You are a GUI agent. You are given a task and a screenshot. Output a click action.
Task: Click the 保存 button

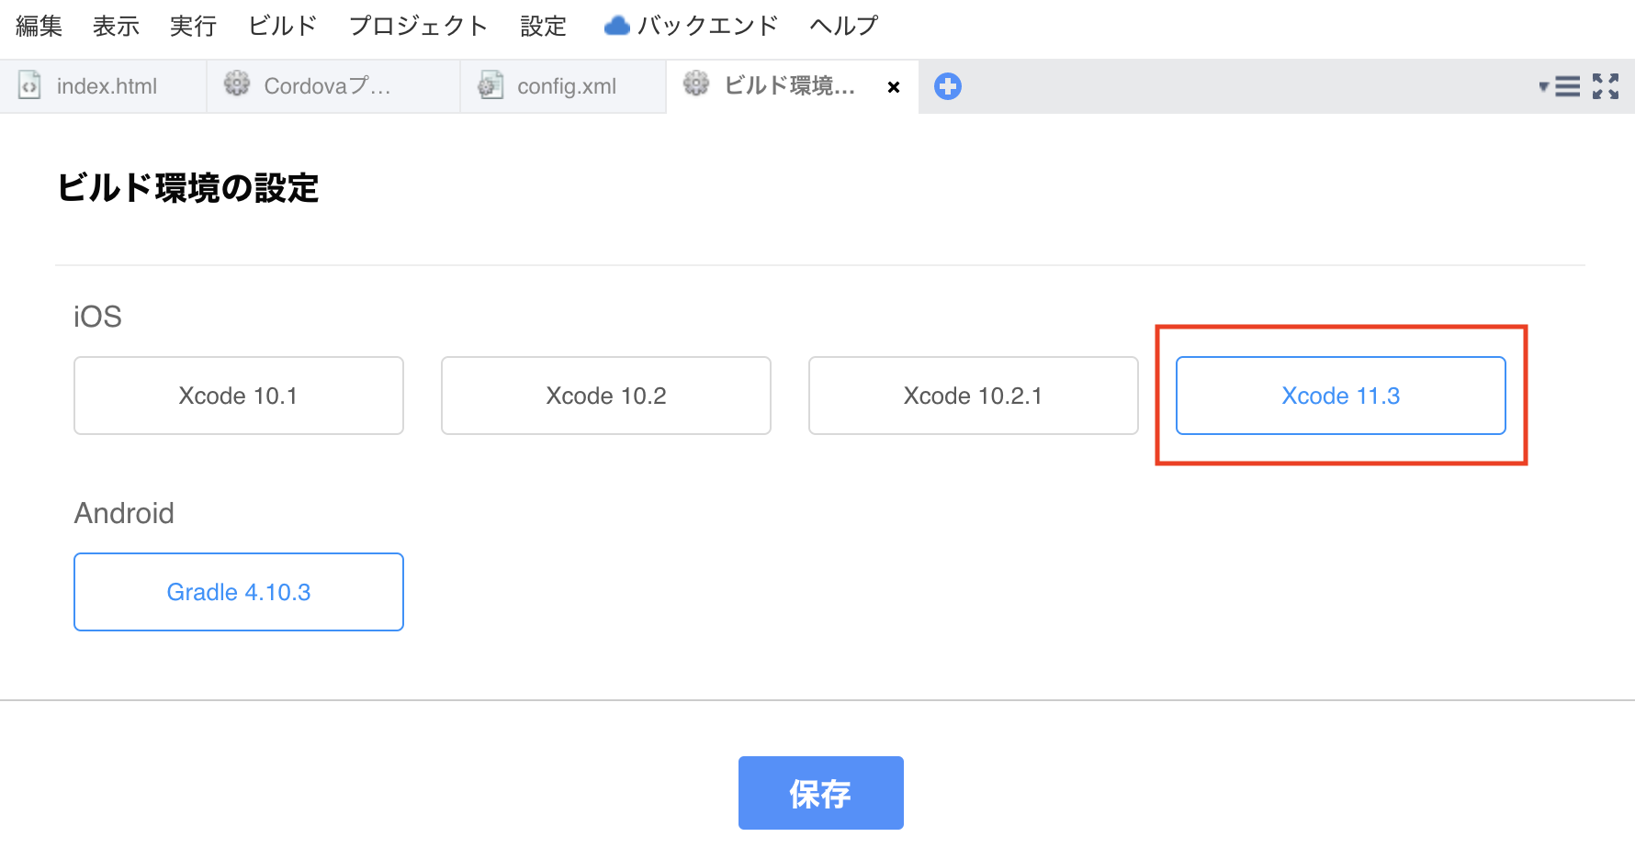pyautogui.click(x=821, y=793)
